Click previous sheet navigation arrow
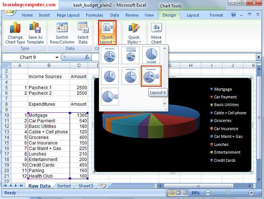This screenshot has height=199, width=264. 11,185
